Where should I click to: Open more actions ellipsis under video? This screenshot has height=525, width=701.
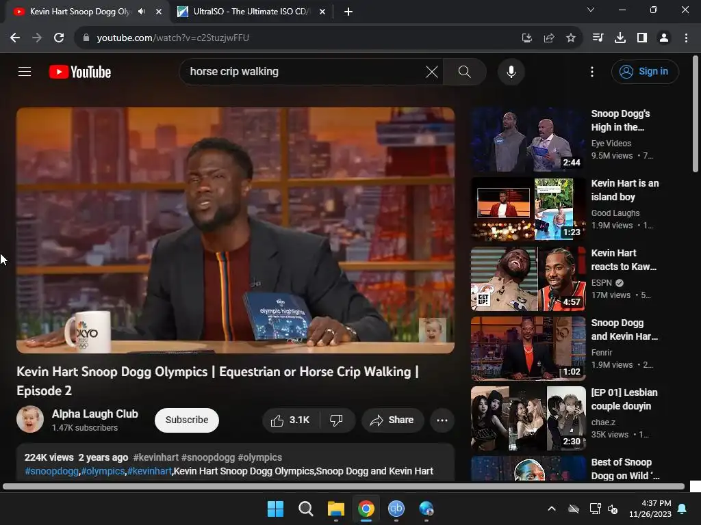pyautogui.click(x=442, y=420)
